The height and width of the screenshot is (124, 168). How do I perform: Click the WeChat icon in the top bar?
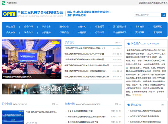[4, 3]
